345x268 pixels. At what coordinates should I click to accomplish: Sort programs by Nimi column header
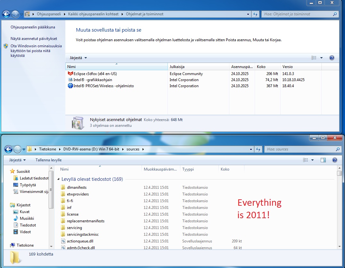pos(116,66)
